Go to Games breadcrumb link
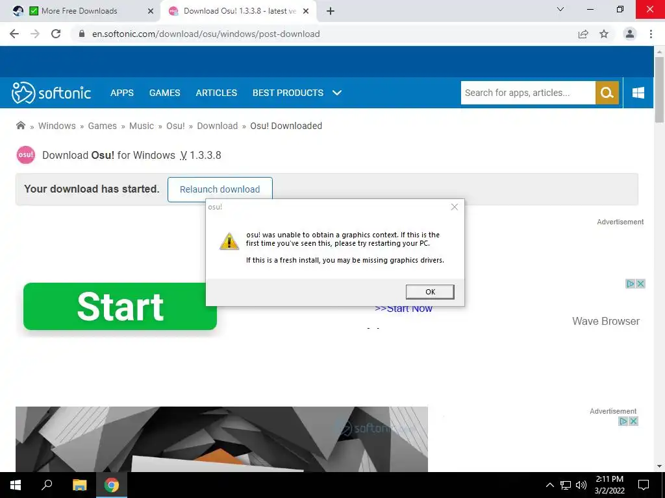Screen dimensions: 665x498 click(x=102, y=126)
